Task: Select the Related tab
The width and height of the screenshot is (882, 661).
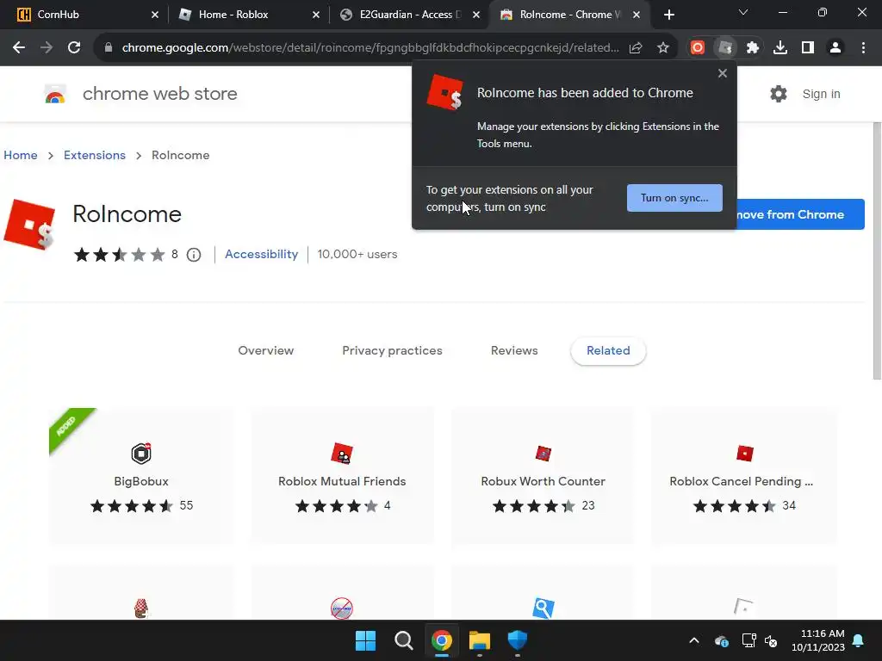Action: pyautogui.click(x=608, y=351)
